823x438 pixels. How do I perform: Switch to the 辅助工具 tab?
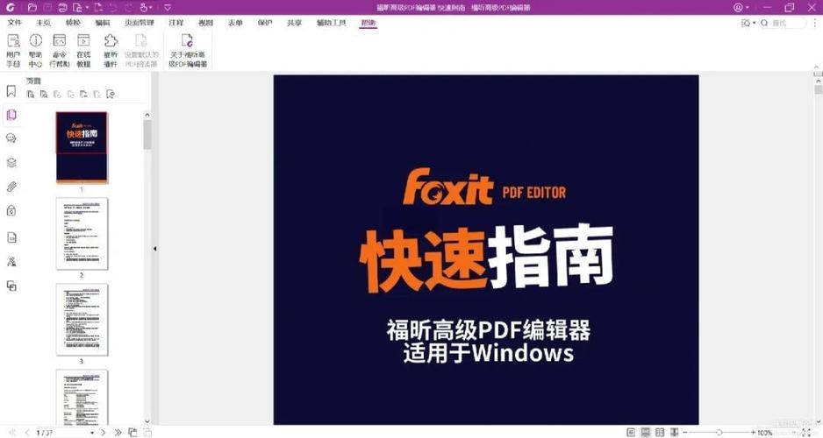click(x=332, y=23)
